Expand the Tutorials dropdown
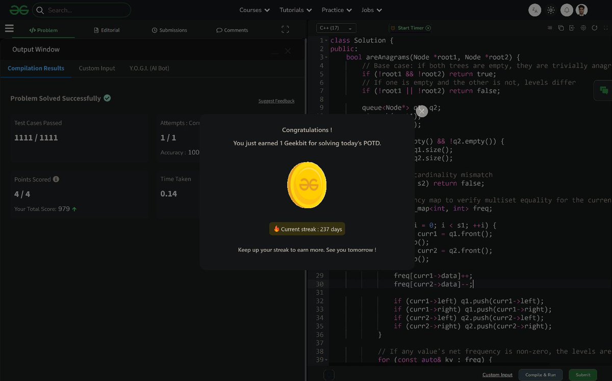This screenshot has height=381, width=612. (x=295, y=10)
